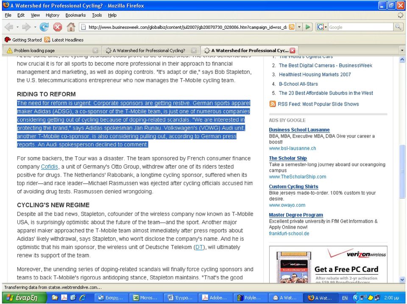Viewport: 407px width, 304px height.
Task: Open the list all tabs dropdown
Action: 402,51
